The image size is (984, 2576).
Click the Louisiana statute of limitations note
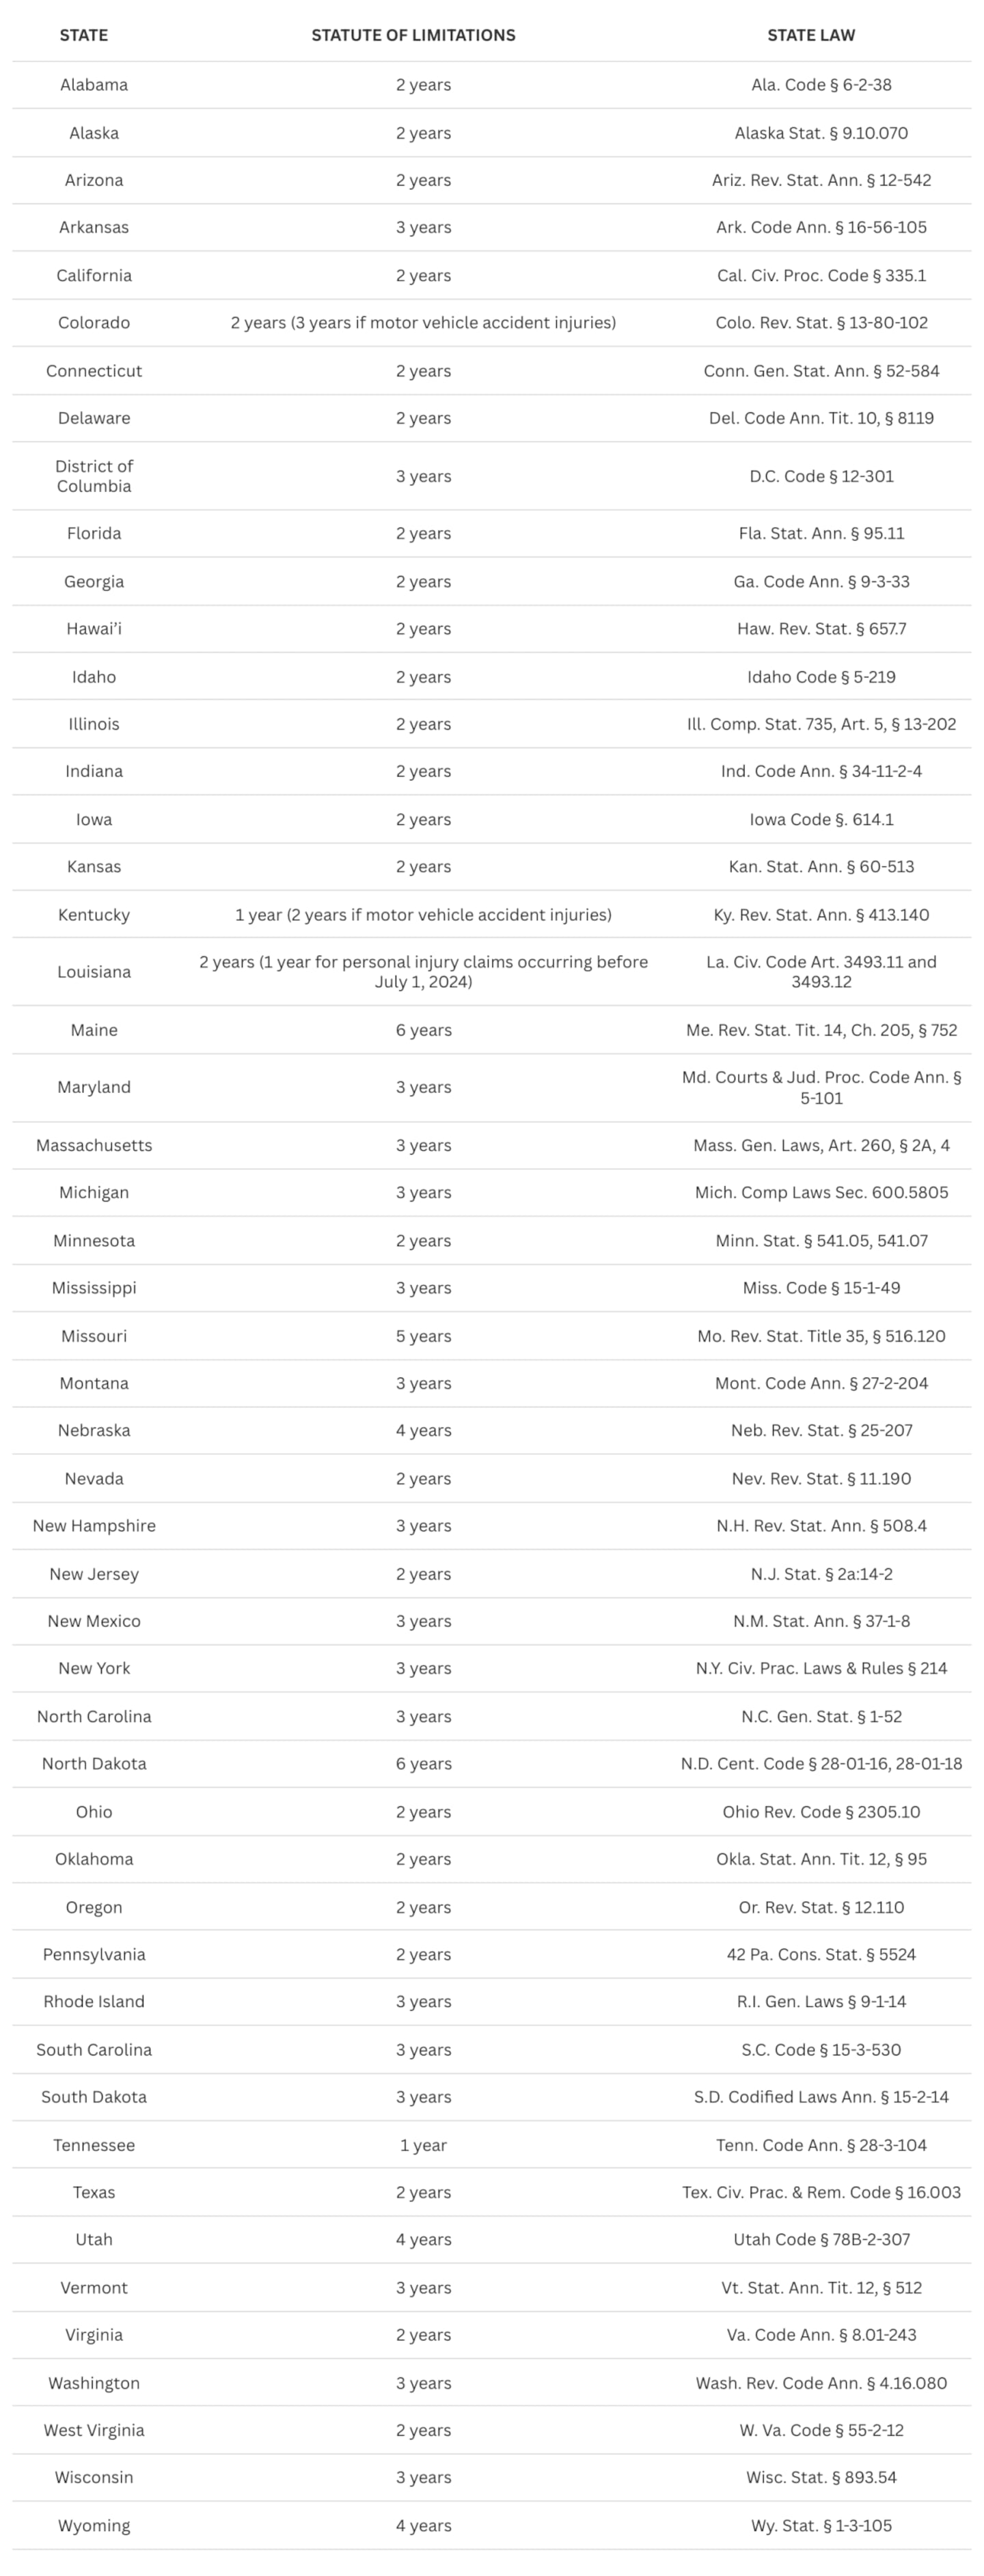pyautogui.click(x=423, y=972)
